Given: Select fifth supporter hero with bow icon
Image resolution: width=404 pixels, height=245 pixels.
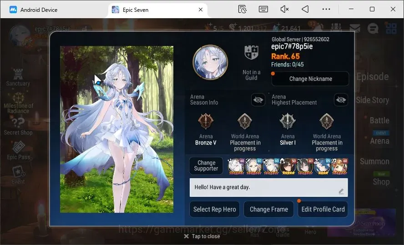Looking at the screenshot, I should 305,166.
